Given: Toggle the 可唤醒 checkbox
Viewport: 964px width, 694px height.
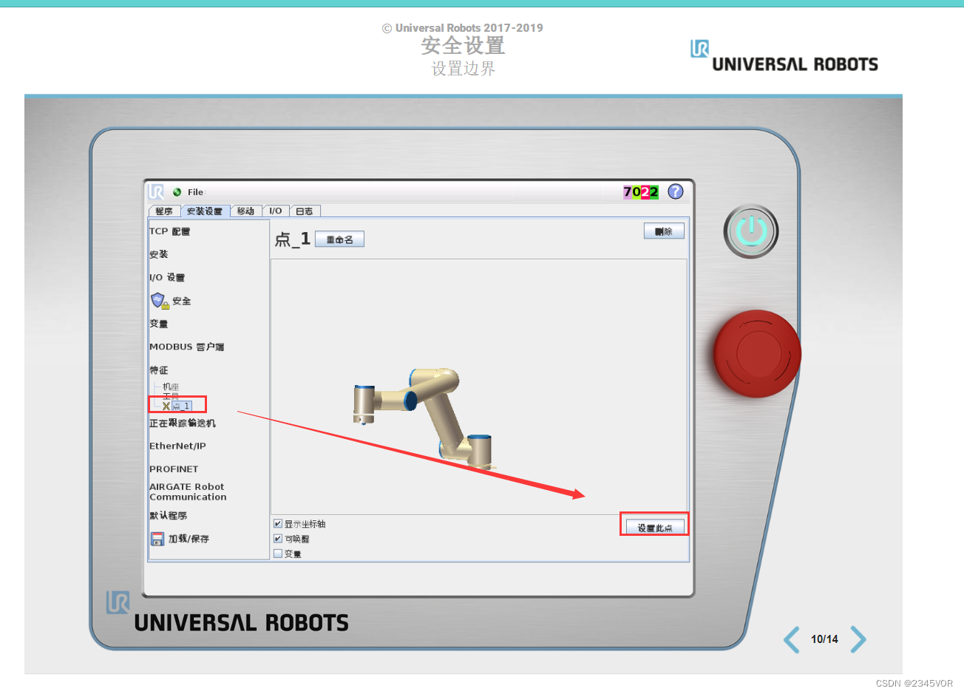Looking at the screenshot, I should (278, 539).
